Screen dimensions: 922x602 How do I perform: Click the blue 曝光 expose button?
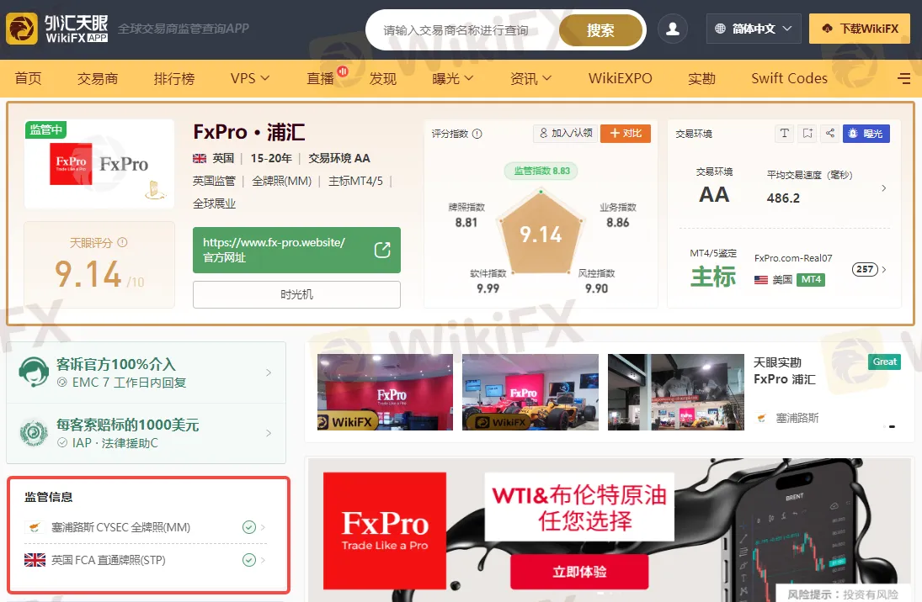click(866, 134)
